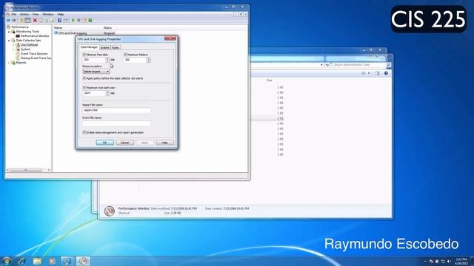
Task: Click the Minimum free disk spinner arrows
Action: (107, 60)
